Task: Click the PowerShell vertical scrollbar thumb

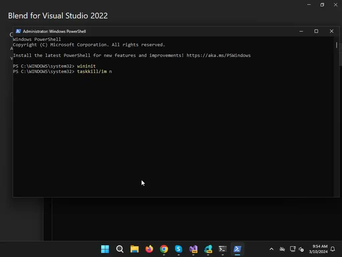Action: (337, 45)
